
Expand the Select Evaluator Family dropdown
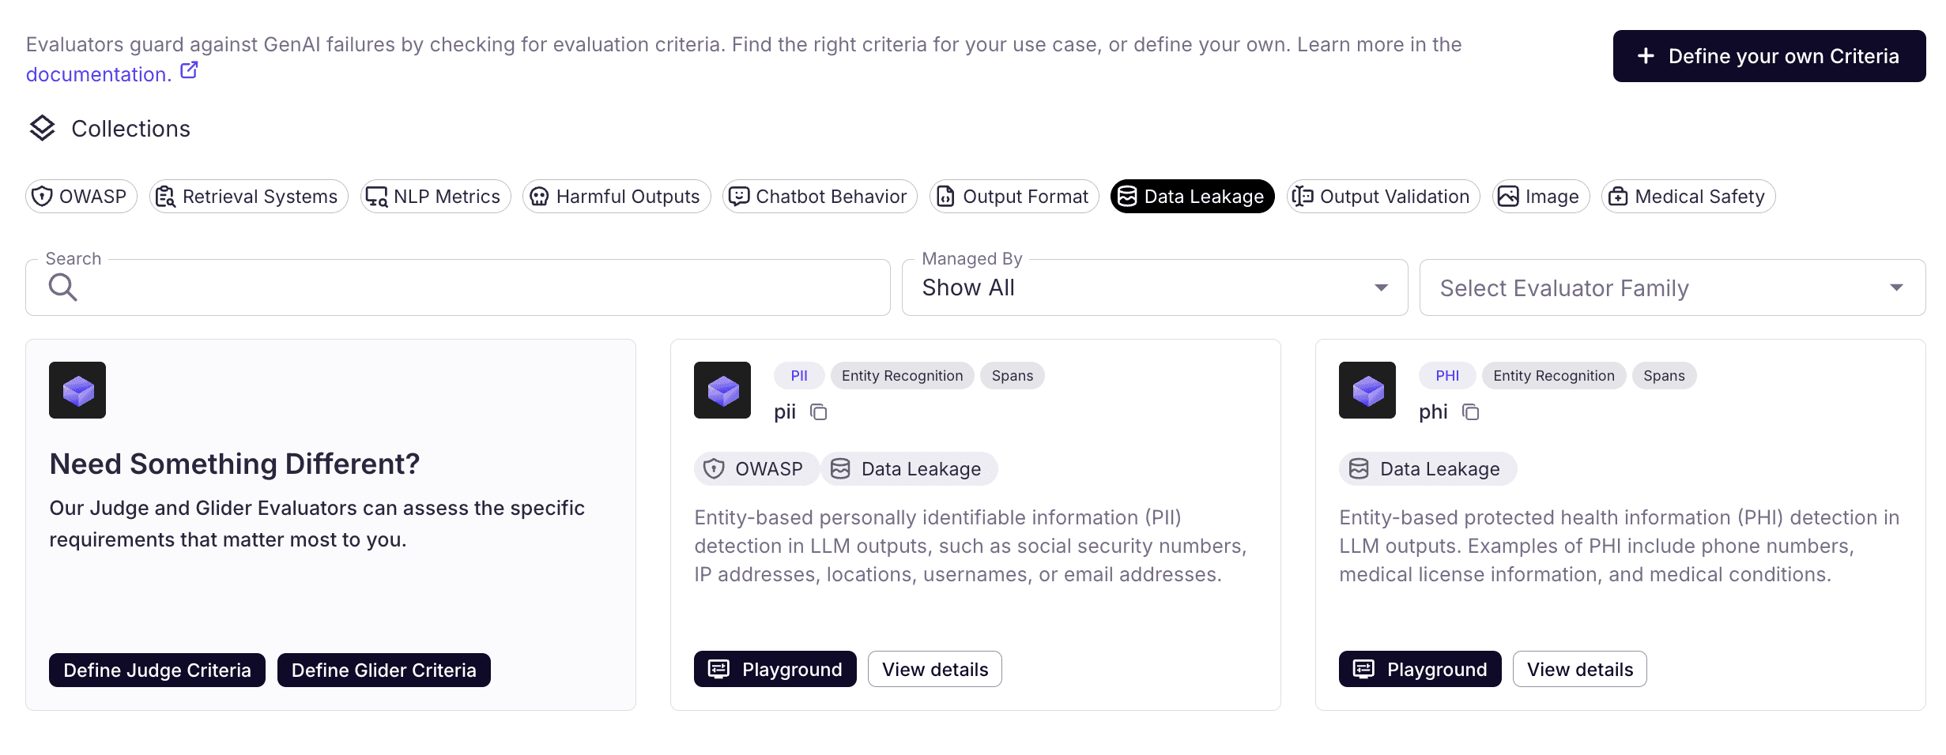[x=1672, y=287]
